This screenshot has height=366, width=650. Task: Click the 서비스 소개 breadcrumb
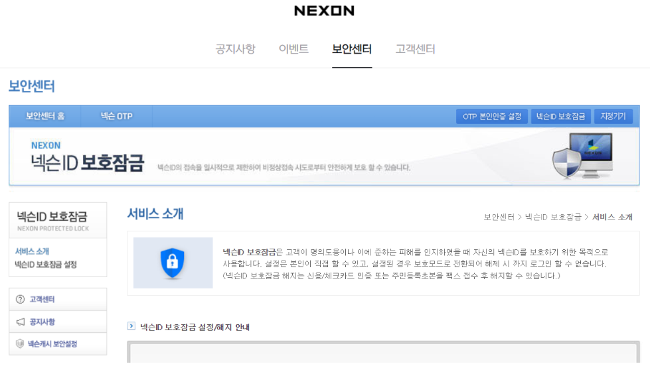pos(612,217)
